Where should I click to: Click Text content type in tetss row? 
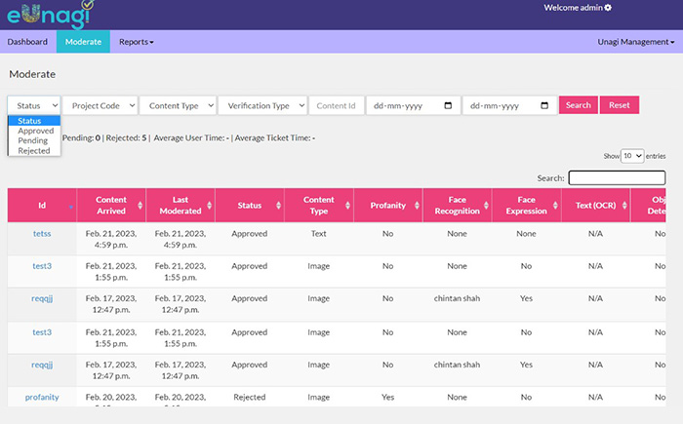[318, 234]
